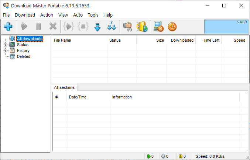This screenshot has height=160, width=250.
Task: Open the Auto menu
Action: point(78,15)
